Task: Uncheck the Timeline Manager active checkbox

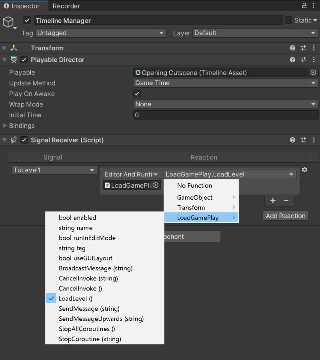Action: click(28, 20)
